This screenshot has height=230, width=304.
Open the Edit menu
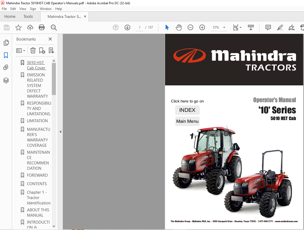coord(13,9)
